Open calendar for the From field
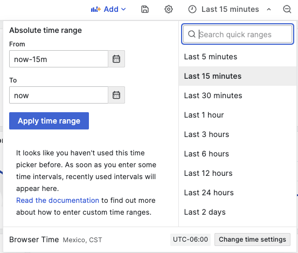The image size is (298, 253). pos(116,59)
